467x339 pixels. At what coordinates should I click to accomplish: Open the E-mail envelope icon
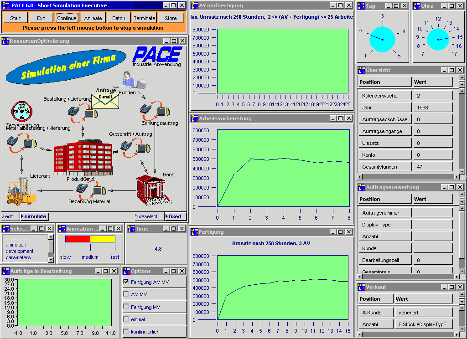coord(105,102)
